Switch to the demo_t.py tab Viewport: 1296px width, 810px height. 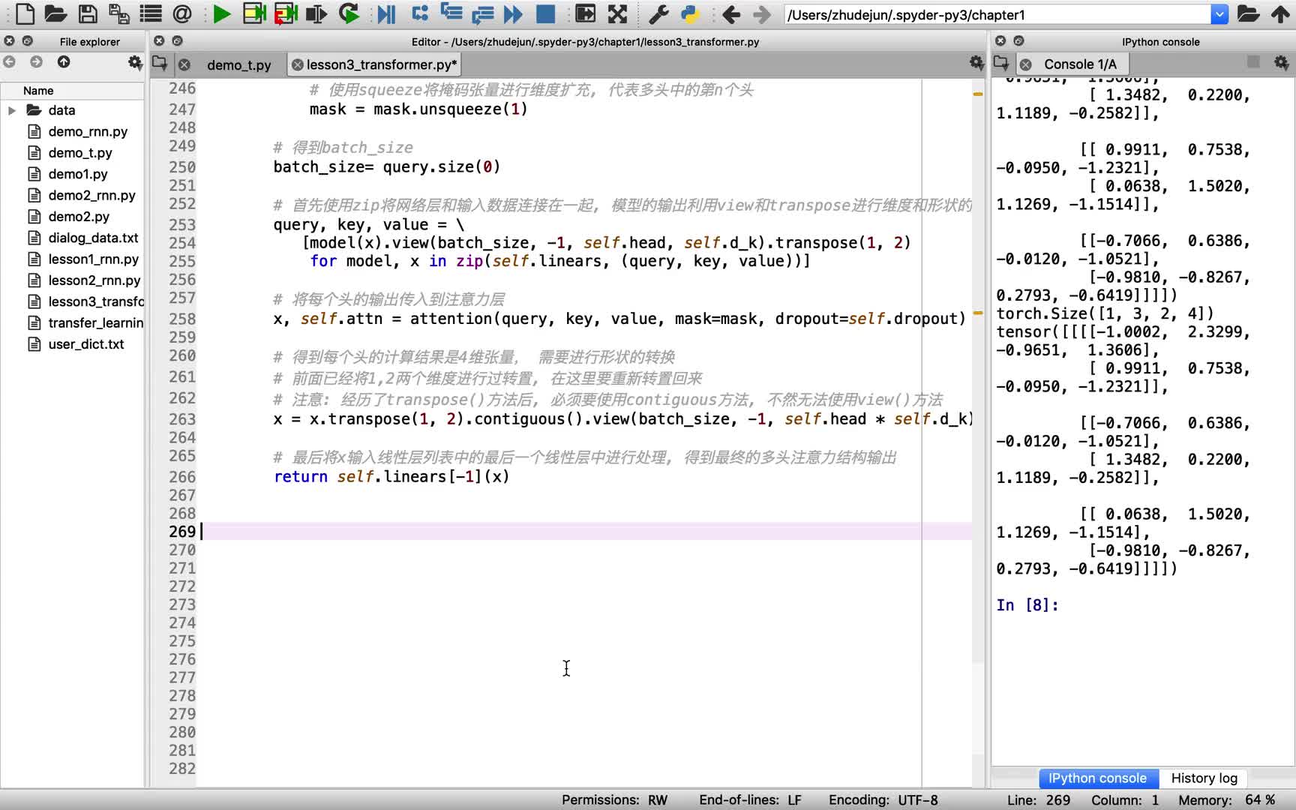click(x=238, y=65)
